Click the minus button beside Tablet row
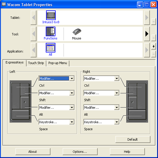 (154, 22)
